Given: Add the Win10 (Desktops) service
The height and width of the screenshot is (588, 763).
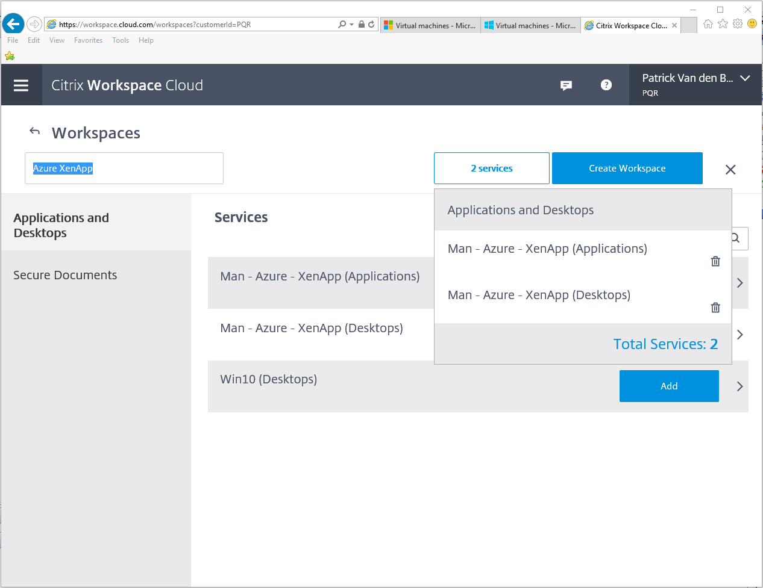Looking at the screenshot, I should click(669, 386).
